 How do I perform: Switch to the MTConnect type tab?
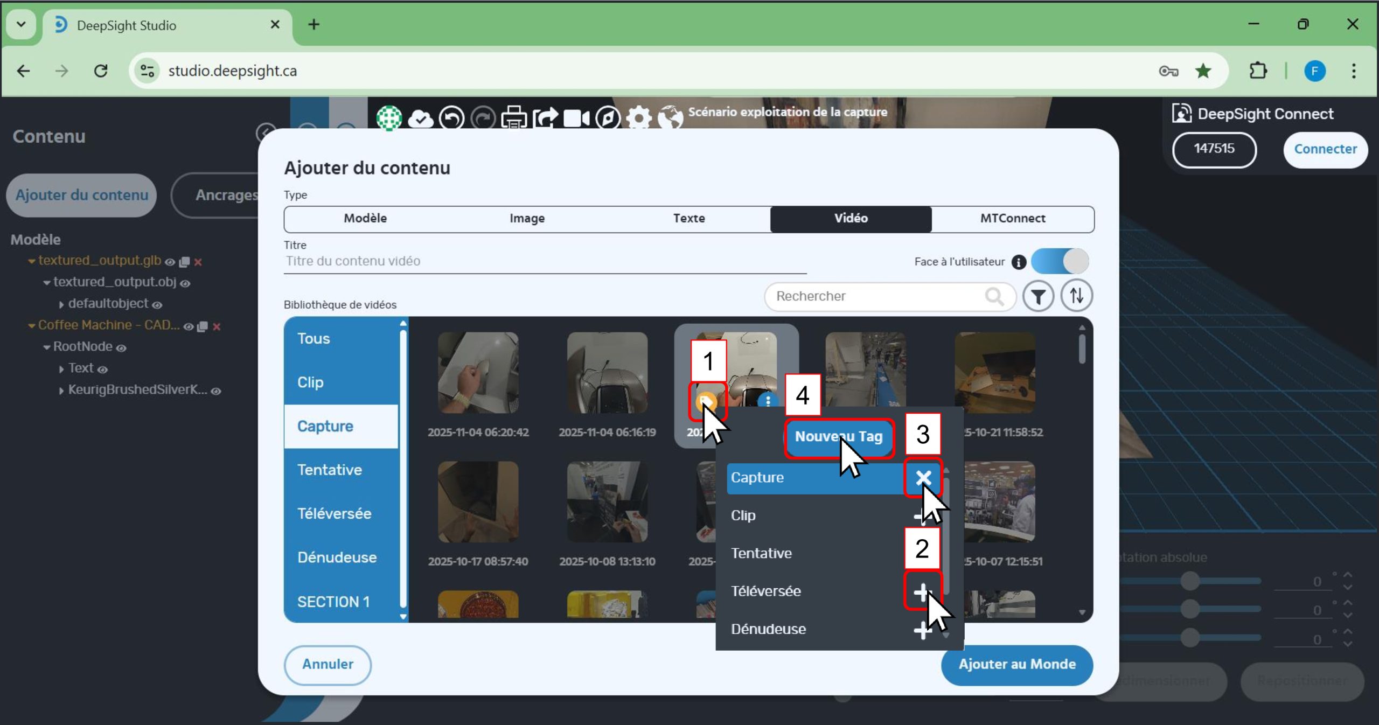(x=1012, y=219)
